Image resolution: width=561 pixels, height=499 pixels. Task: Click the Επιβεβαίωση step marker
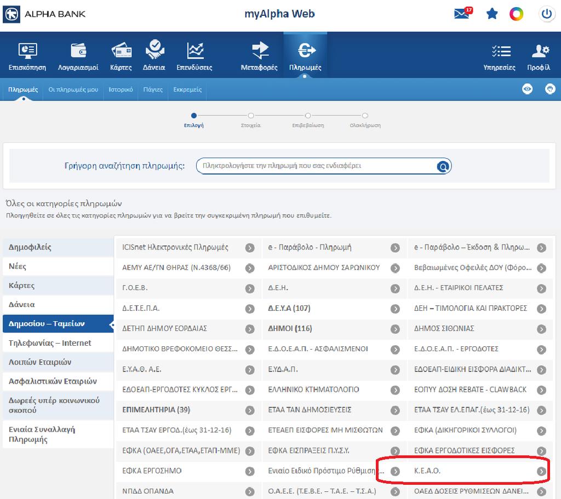point(308,115)
